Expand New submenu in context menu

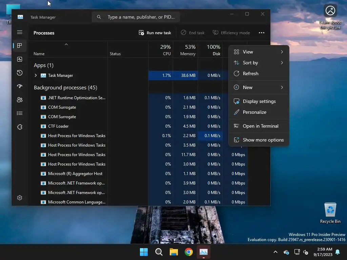click(x=259, y=87)
